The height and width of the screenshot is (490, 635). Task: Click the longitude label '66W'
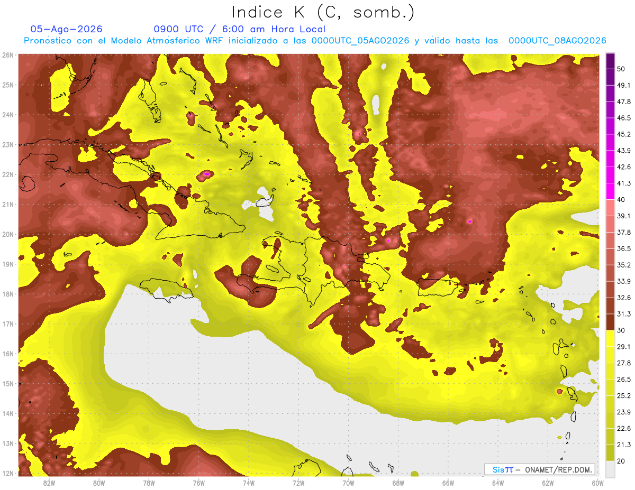tap(448, 482)
